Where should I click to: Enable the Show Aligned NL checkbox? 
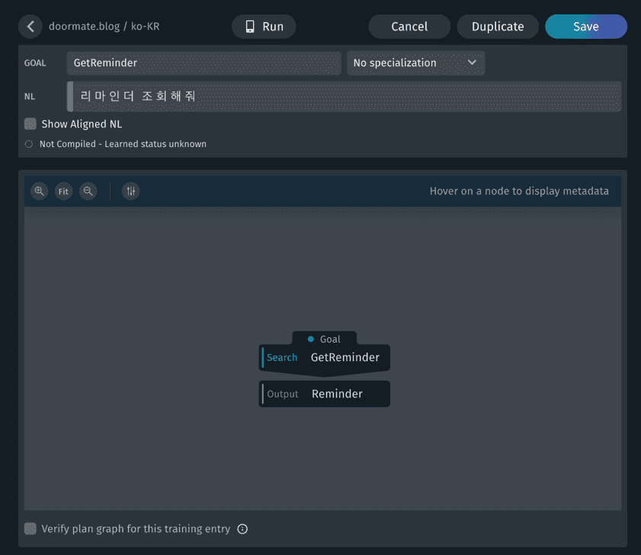click(x=30, y=124)
